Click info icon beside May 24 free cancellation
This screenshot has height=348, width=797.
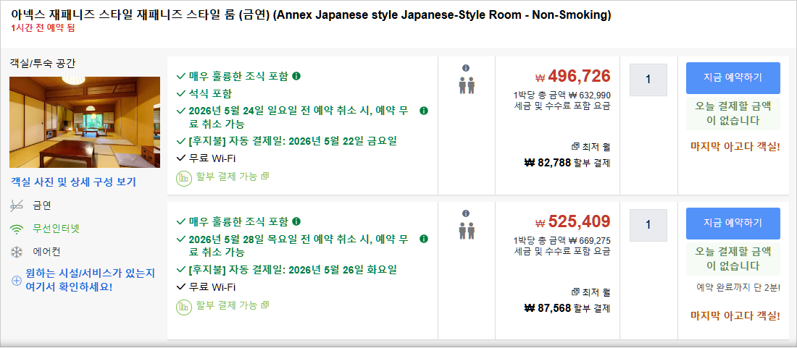424,111
